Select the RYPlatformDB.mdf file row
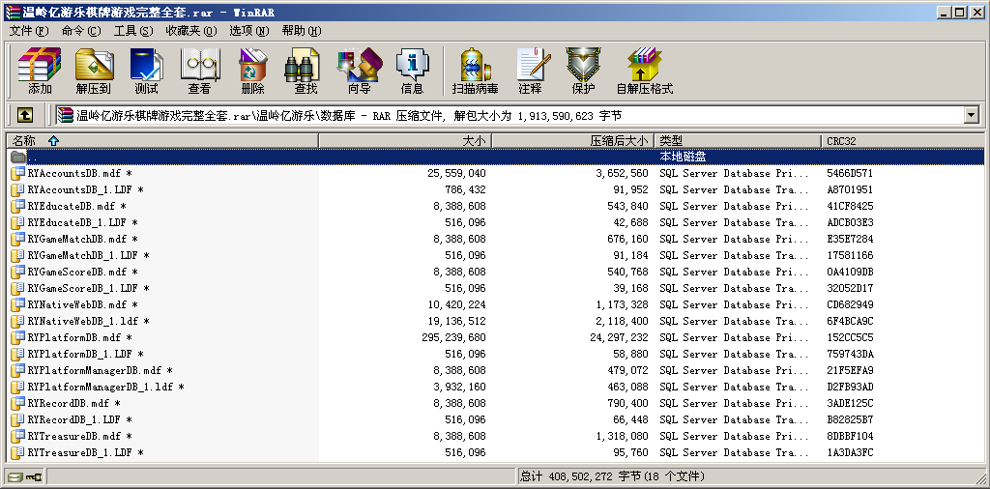The image size is (990, 489). [73, 337]
